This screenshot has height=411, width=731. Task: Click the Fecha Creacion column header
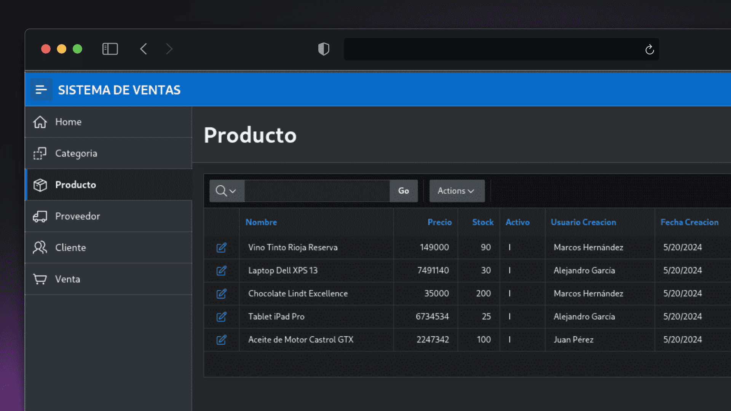click(690, 222)
